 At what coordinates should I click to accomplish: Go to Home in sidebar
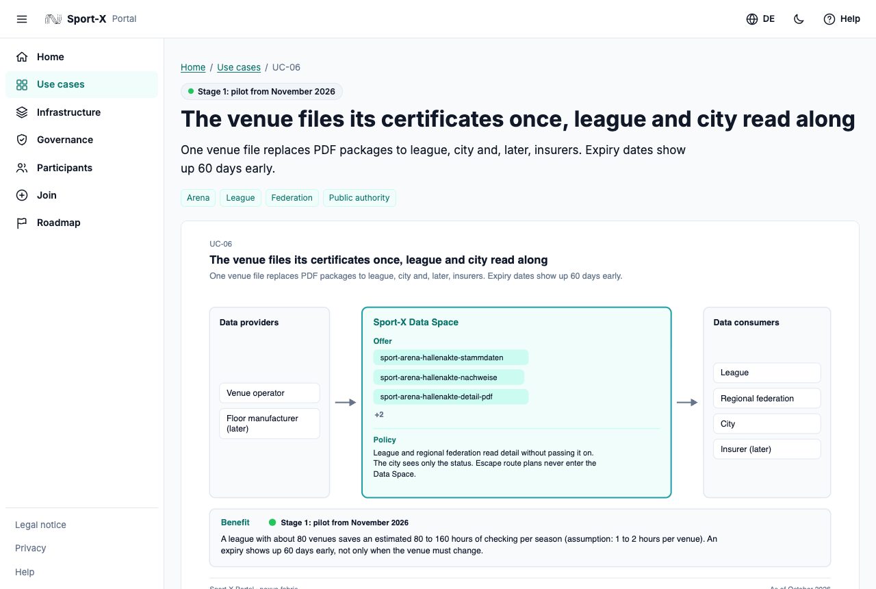[x=81, y=57]
